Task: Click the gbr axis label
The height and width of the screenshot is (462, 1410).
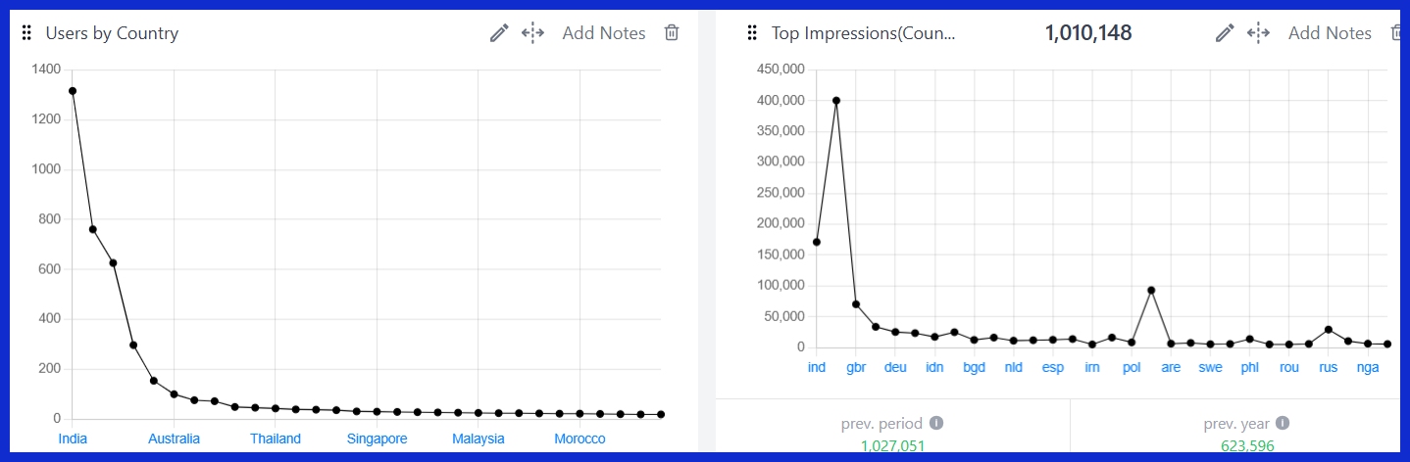Action: coord(856,368)
